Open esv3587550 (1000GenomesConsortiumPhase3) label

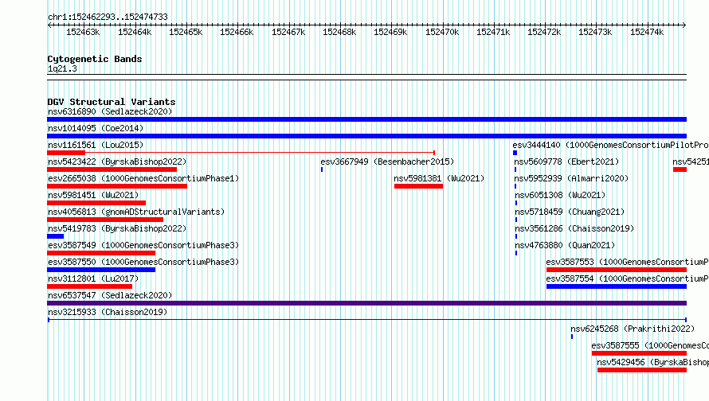[x=143, y=262]
